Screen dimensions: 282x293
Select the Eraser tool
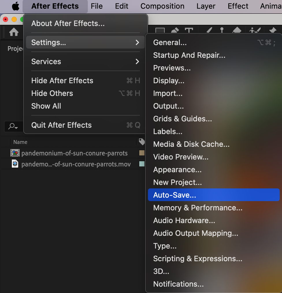click(x=237, y=30)
